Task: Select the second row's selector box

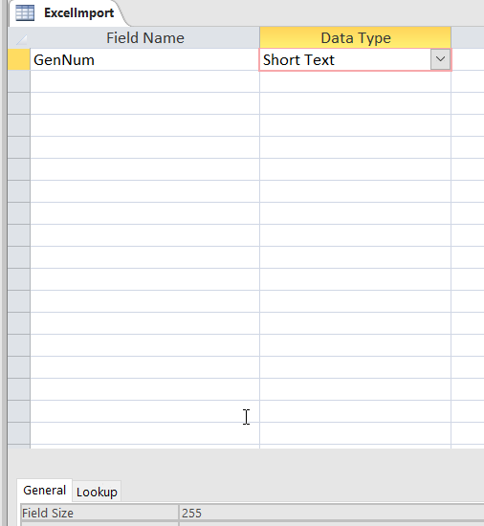Action: pos(19,81)
